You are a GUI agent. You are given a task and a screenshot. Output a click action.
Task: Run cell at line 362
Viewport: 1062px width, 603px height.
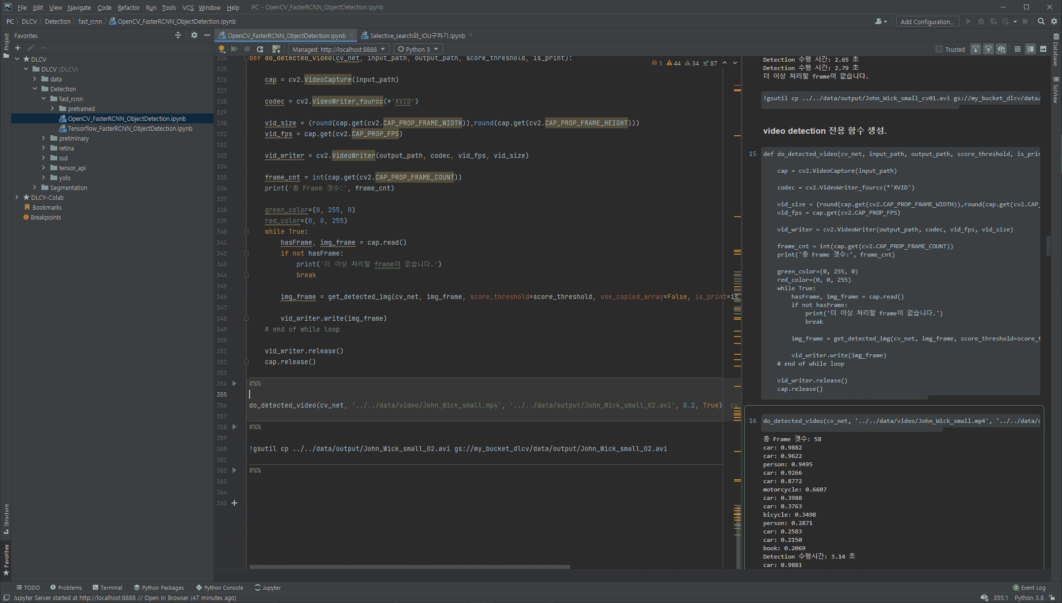click(234, 470)
